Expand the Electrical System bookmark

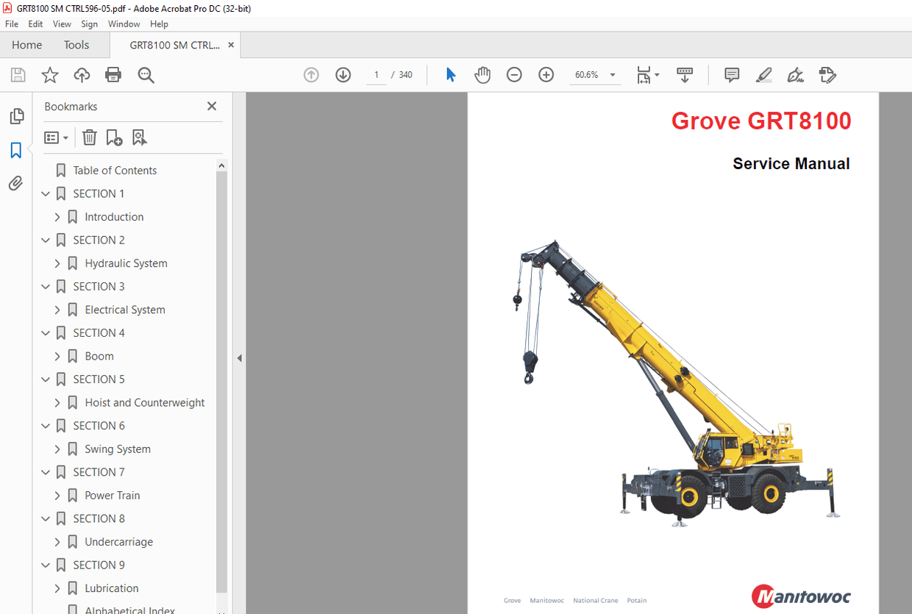(57, 310)
